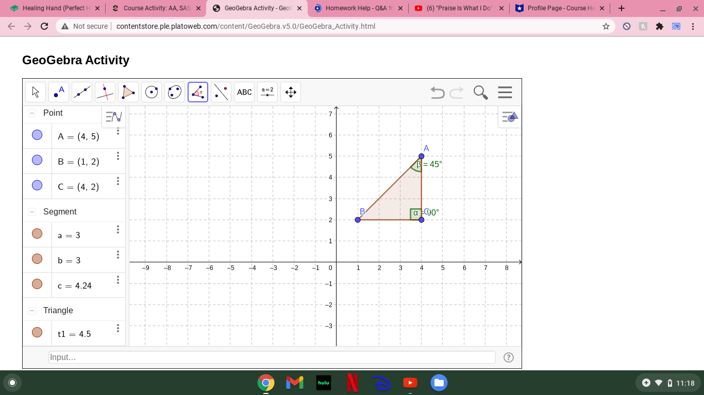Viewport: 704px width, 395px height.
Task: Toggle visibility of point B
Action: pos(37,160)
